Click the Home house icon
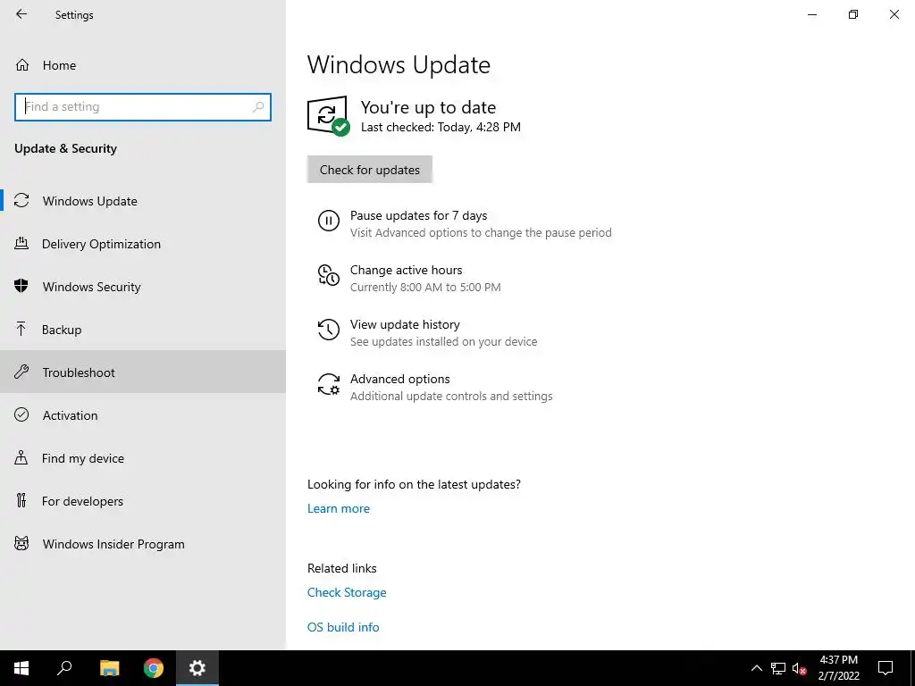The height and width of the screenshot is (686, 915). pyautogui.click(x=22, y=65)
